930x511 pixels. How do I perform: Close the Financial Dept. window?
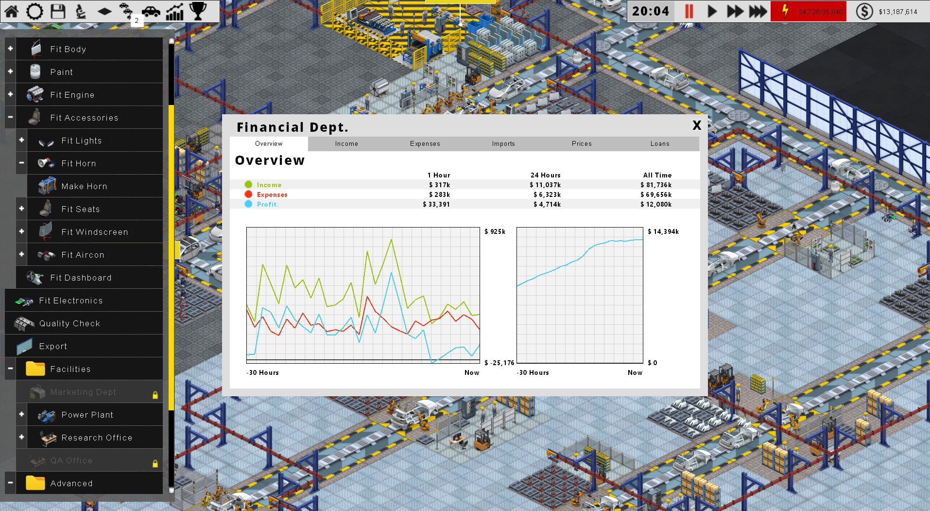(x=696, y=125)
